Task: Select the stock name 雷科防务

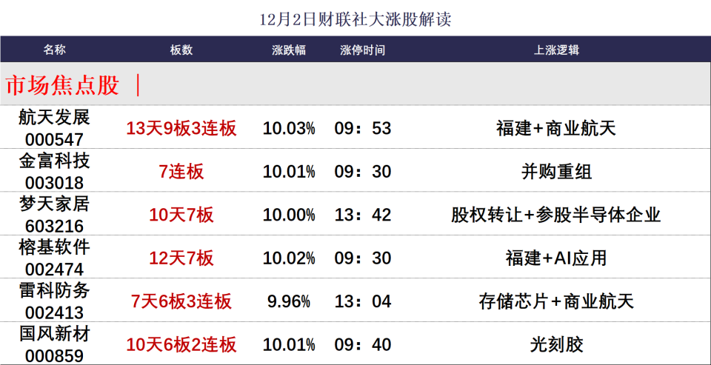Action: pos(54,291)
